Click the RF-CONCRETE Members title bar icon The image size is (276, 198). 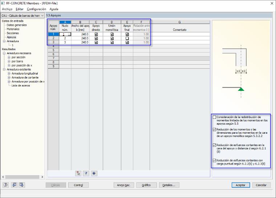3,3
